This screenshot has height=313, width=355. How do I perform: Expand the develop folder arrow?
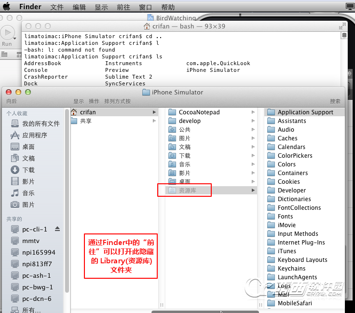point(253,121)
